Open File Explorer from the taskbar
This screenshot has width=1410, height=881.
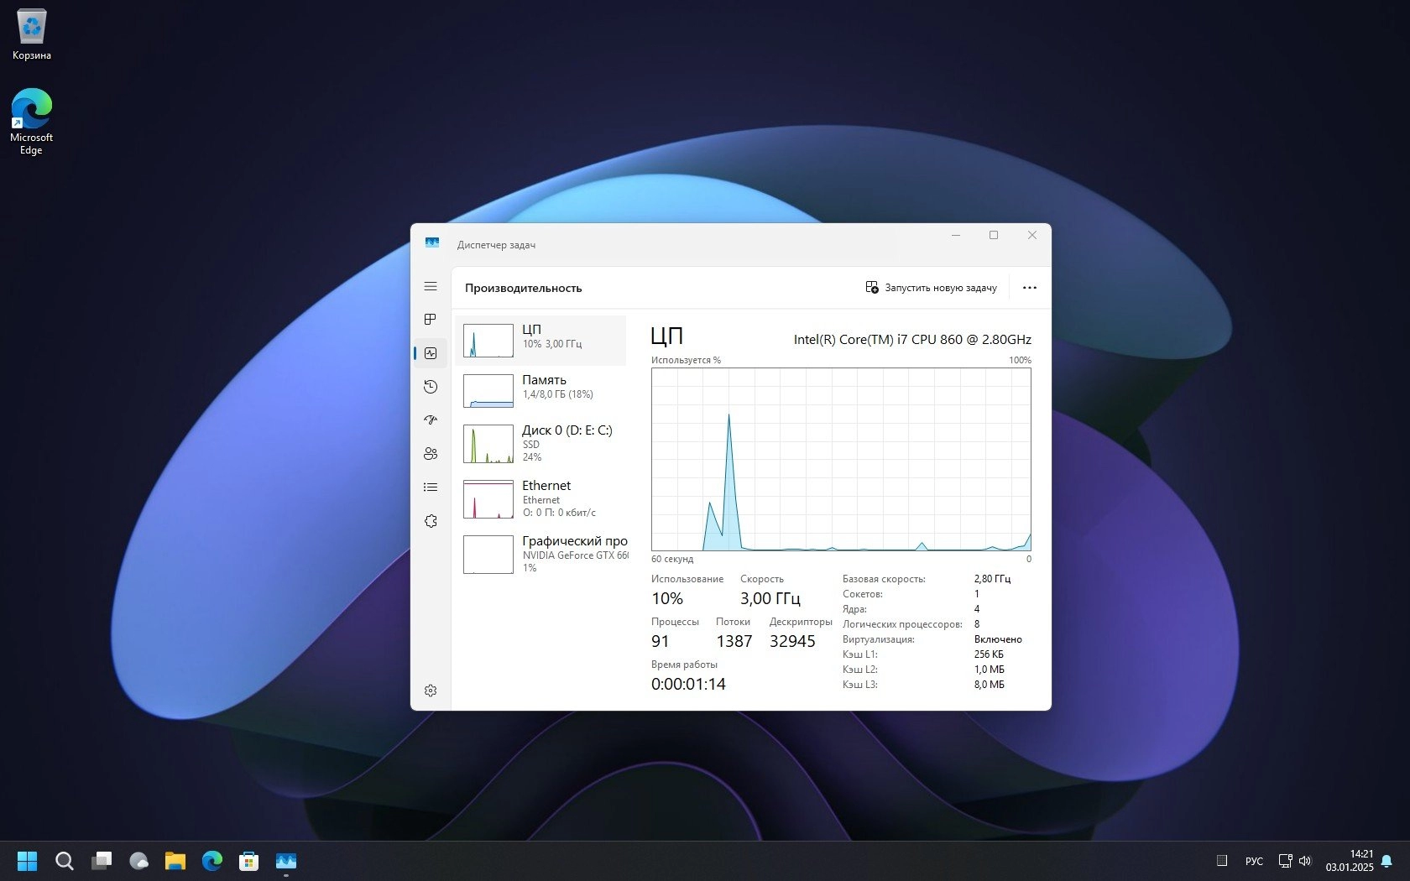[175, 861]
